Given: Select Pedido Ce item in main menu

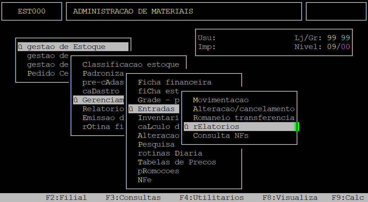Looking at the screenshot, I should pyautogui.click(x=48, y=73).
